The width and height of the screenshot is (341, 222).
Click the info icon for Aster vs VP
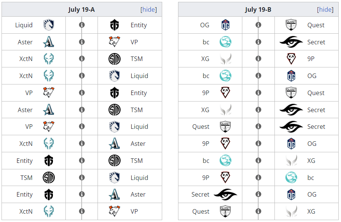click(82, 42)
